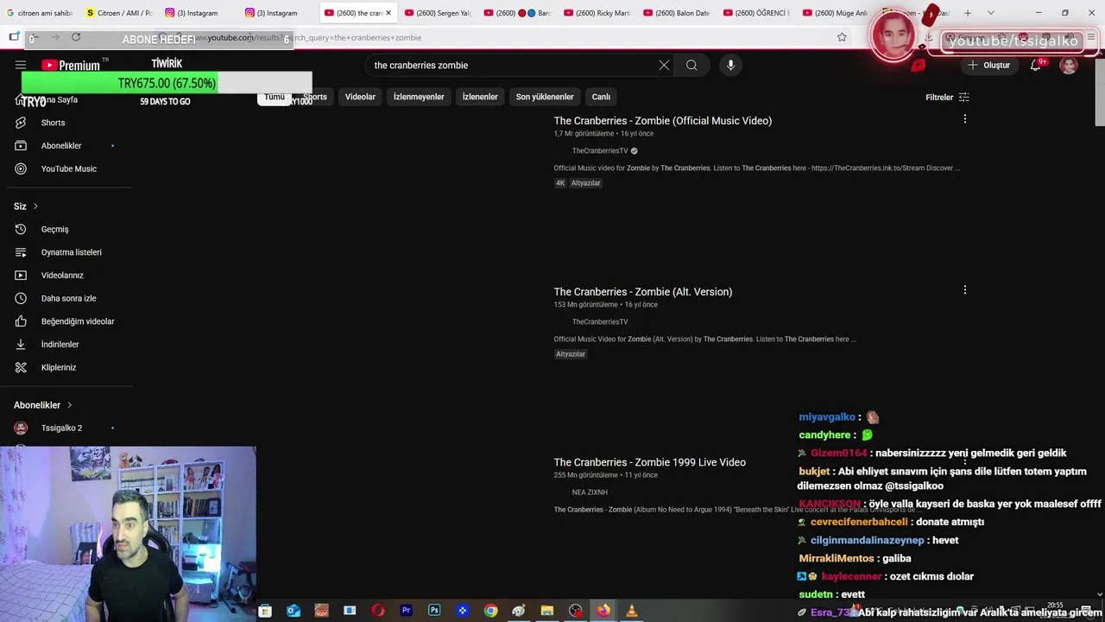Open Microsoft Store from the taskbar
The width and height of the screenshot is (1105, 622).
click(265, 611)
